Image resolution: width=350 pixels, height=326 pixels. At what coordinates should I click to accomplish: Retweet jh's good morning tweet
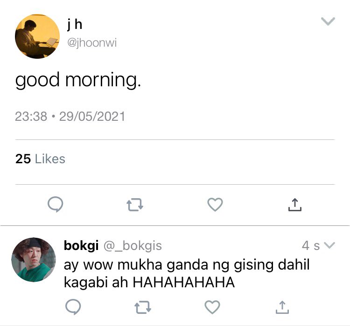pyautogui.click(x=135, y=205)
